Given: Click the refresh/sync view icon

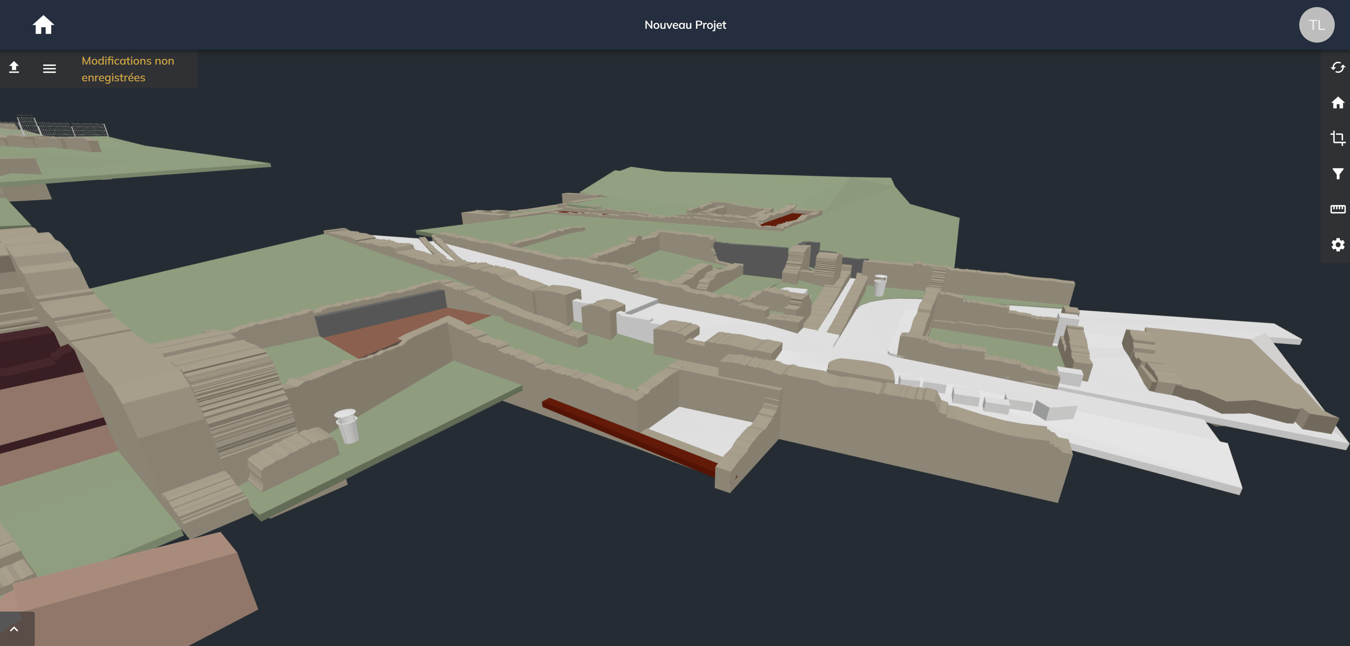Looking at the screenshot, I should 1338,68.
